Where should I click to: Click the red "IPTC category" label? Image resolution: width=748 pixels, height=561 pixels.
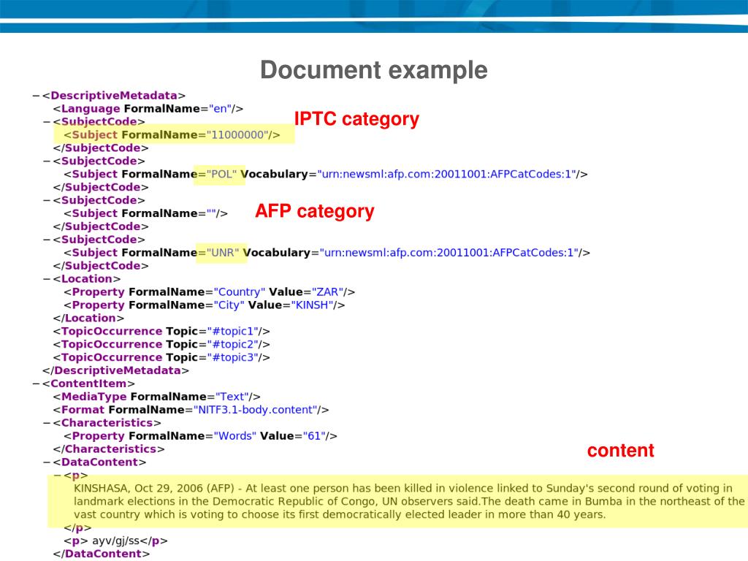point(356,119)
